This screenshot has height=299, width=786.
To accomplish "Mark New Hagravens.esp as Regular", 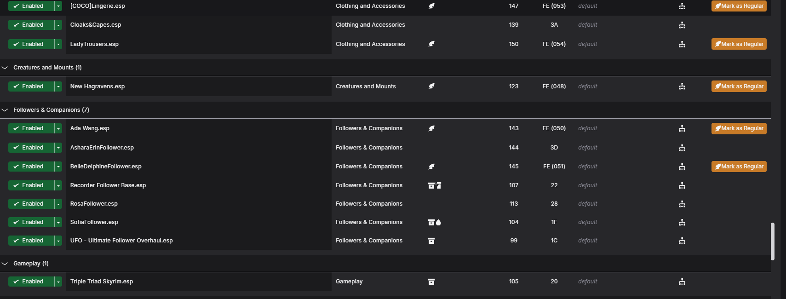I will point(739,86).
